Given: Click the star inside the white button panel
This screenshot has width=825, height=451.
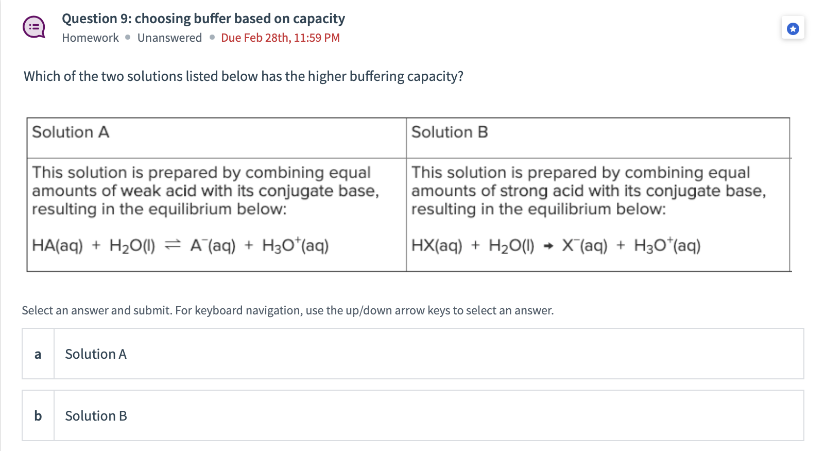Looking at the screenshot, I should (793, 29).
